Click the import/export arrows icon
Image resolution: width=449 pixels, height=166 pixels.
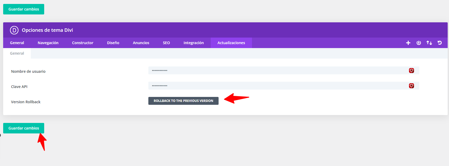(x=429, y=43)
